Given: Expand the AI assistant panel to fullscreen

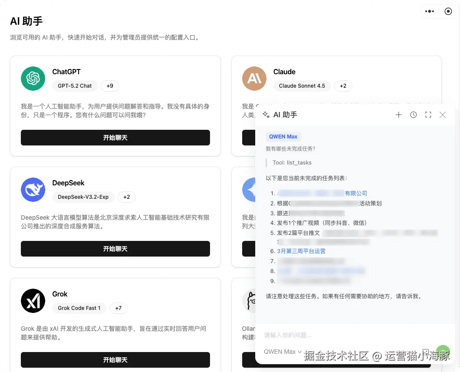Looking at the screenshot, I should pos(428,115).
